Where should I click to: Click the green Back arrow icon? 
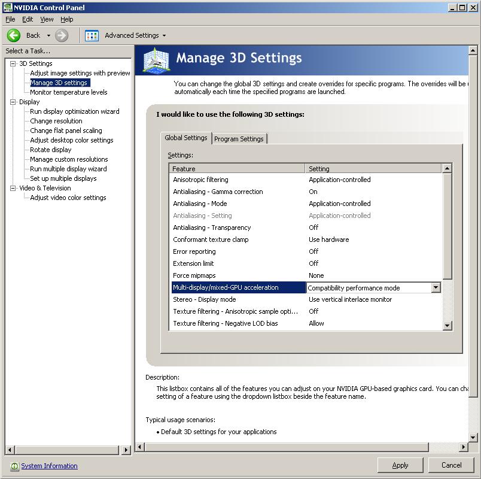pos(14,35)
